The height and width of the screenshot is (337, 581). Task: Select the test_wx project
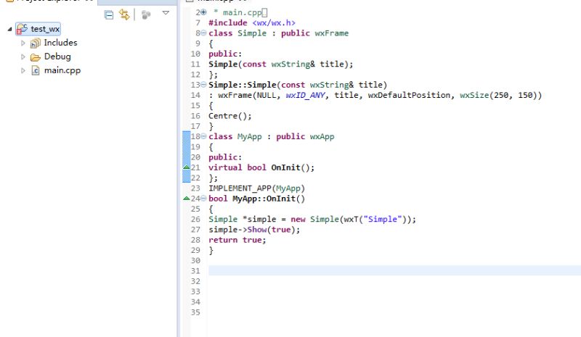click(45, 29)
